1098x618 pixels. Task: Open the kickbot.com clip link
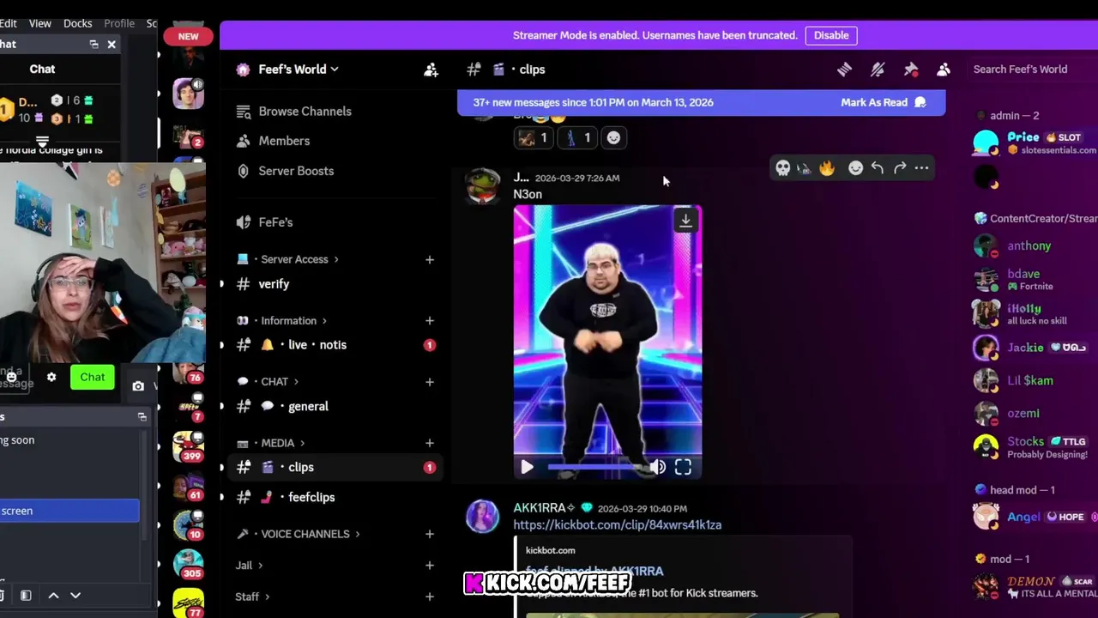coord(617,524)
